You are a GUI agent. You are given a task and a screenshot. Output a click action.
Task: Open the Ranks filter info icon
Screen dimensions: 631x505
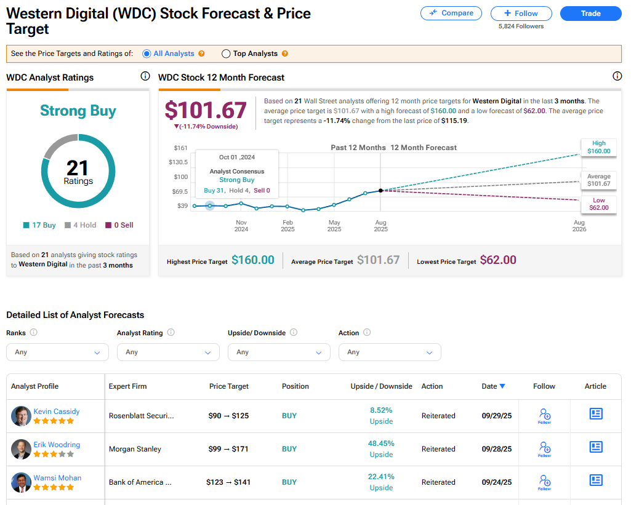coord(34,332)
